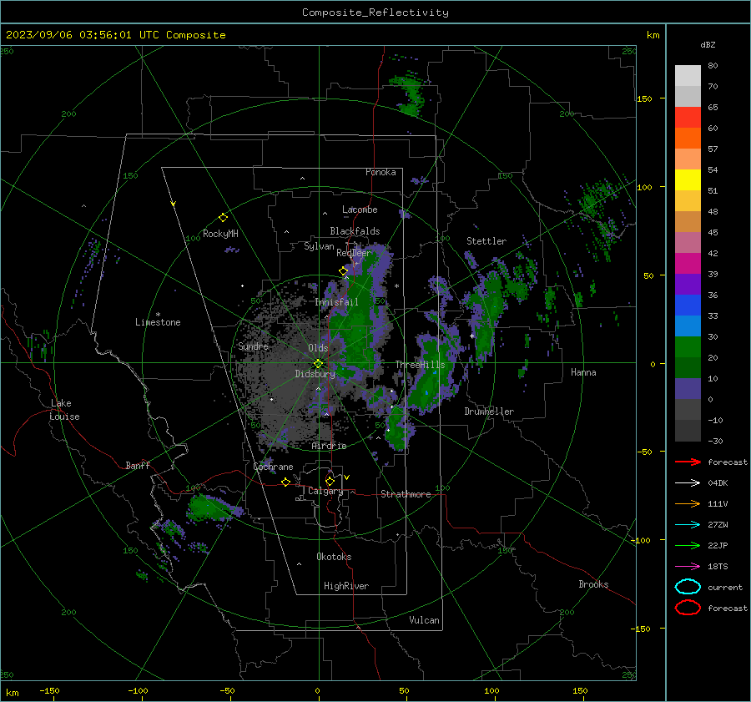Click the Calgary city label
751x702 pixels.
(325, 491)
